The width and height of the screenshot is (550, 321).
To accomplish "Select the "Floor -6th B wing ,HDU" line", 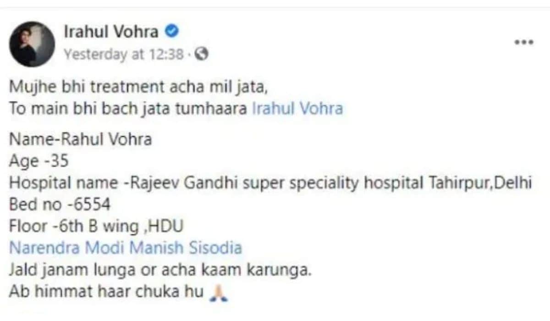I will 97,227.
